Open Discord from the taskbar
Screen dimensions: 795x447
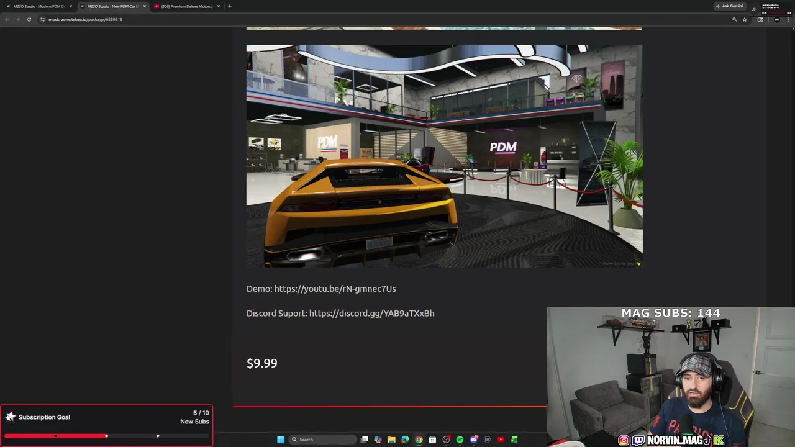click(473, 440)
